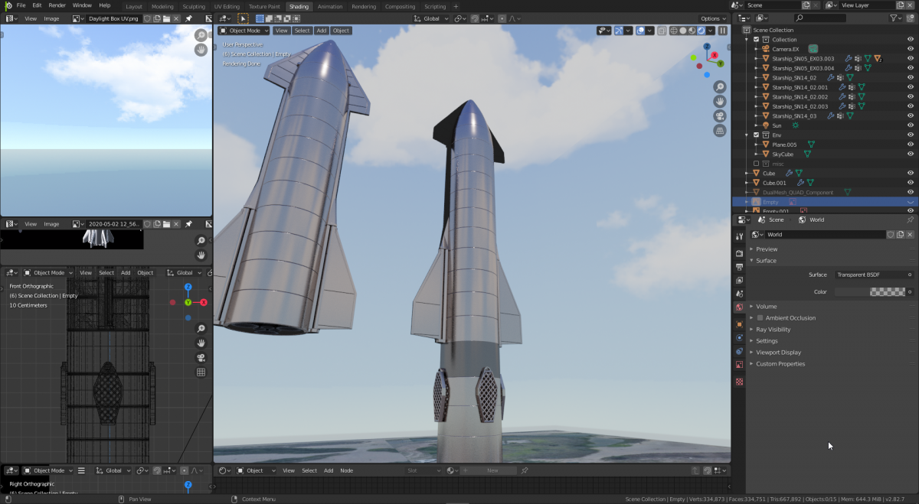Open the Render menu

(x=57, y=5)
